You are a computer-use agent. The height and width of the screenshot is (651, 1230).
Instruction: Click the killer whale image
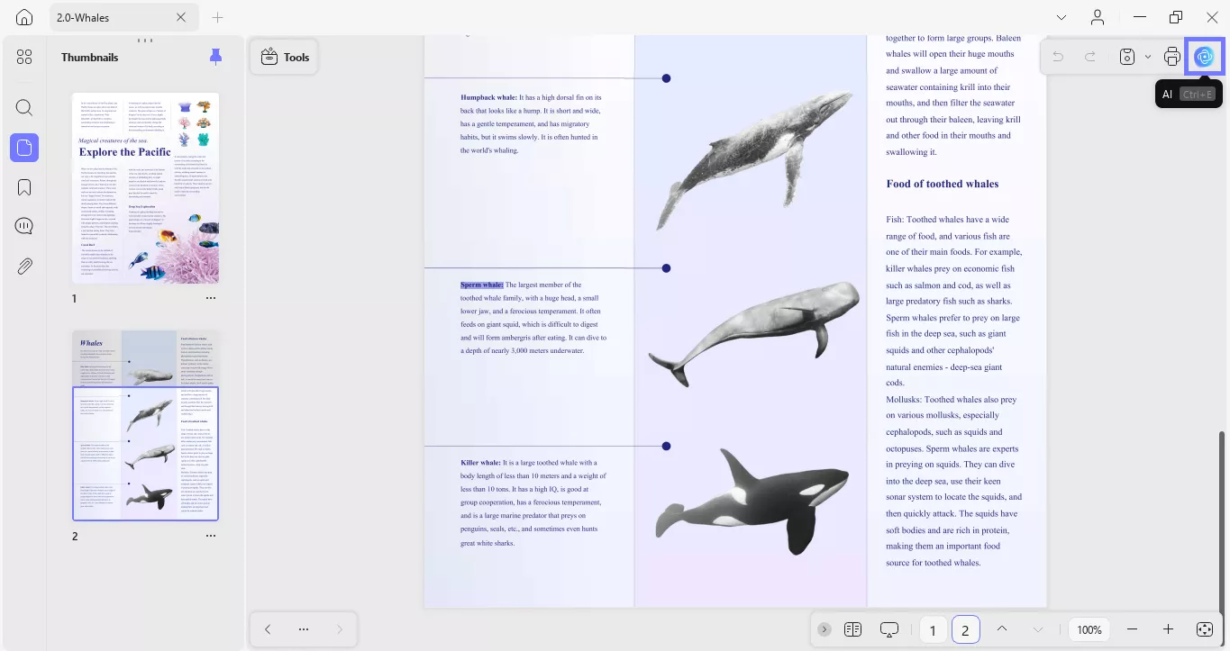[x=738, y=502]
